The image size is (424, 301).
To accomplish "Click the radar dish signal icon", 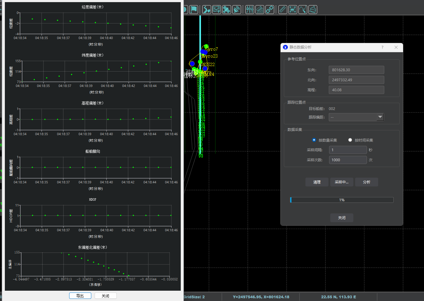I will point(237,10).
